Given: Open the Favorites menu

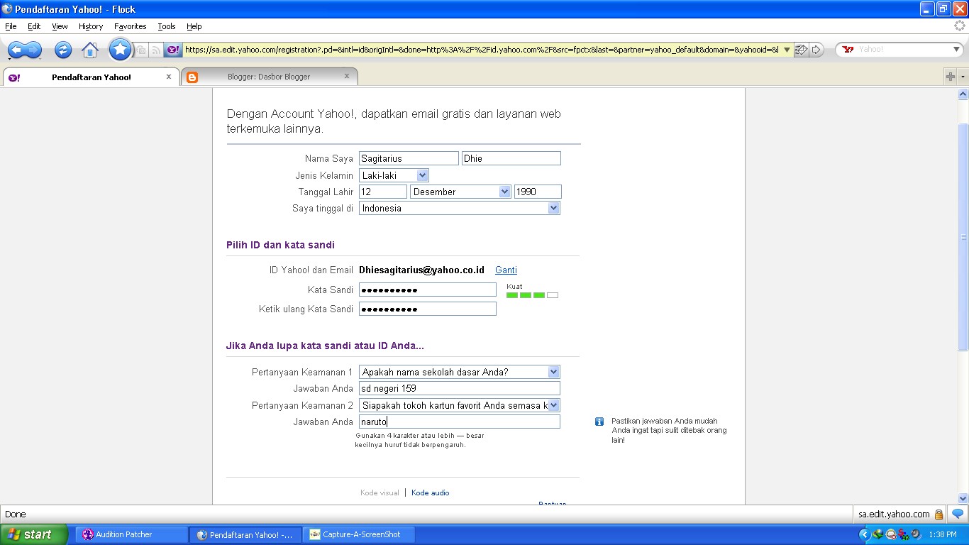Looking at the screenshot, I should click(131, 26).
